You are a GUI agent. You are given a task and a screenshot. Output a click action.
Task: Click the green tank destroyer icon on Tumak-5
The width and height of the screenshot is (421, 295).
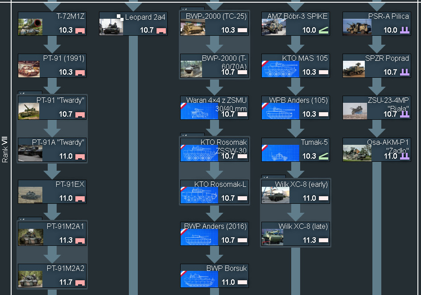pos(323,156)
